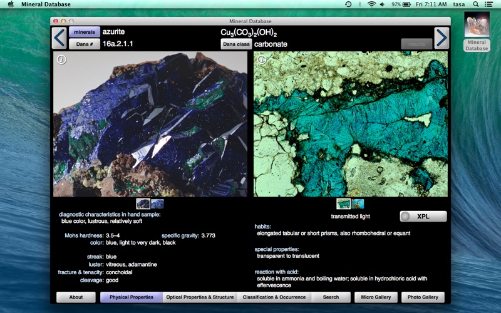Click the volume icon in menu bar
The width and height of the screenshot is (501, 313).
click(382, 4)
